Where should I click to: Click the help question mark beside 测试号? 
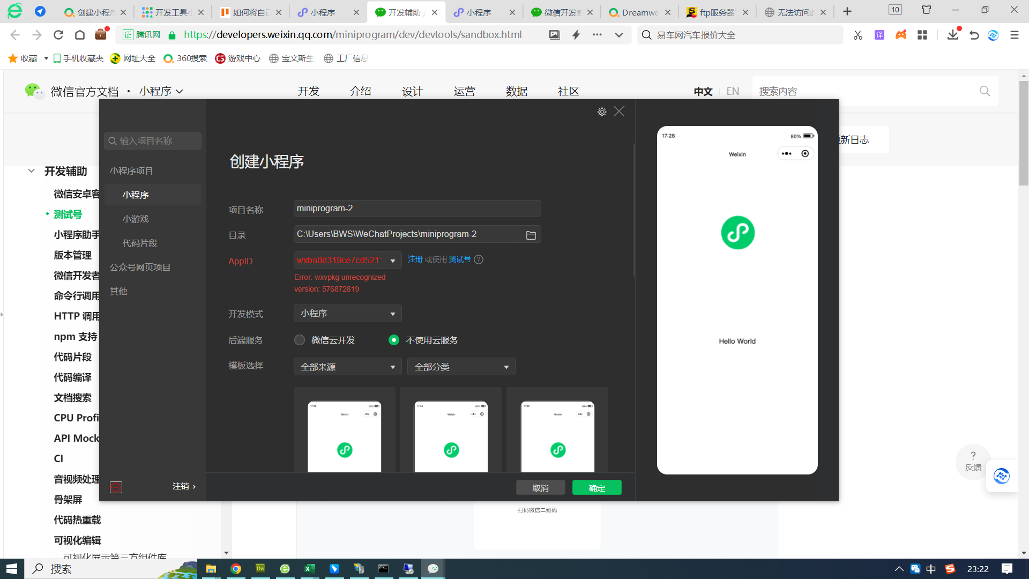coord(479,259)
